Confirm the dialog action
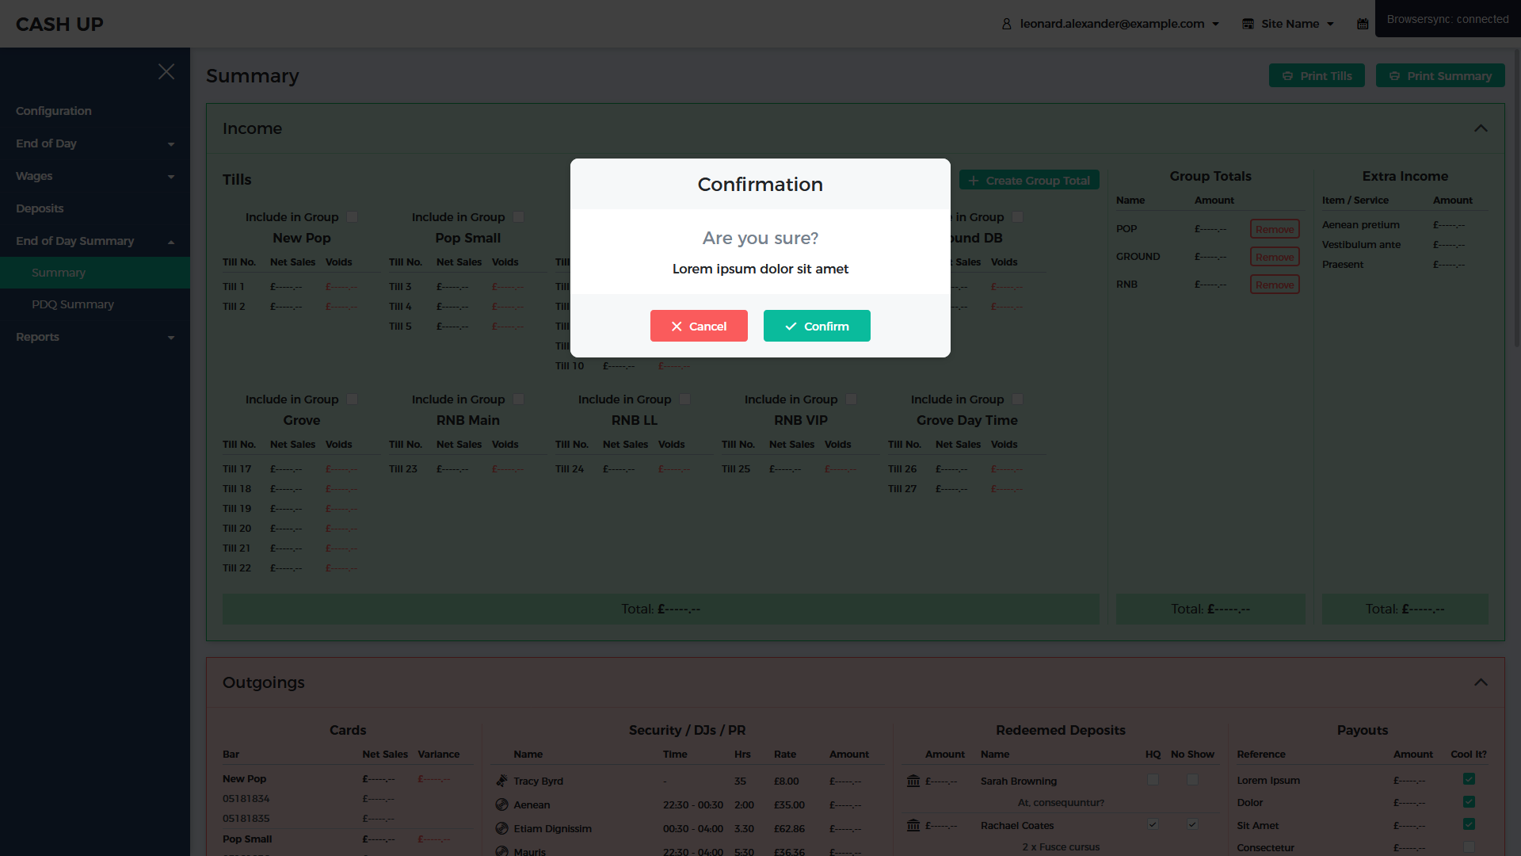Screen dimensions: 1521x856 click(817, 326)
